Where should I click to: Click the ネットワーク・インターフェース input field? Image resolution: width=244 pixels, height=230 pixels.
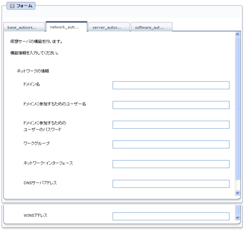coord(171,164)
